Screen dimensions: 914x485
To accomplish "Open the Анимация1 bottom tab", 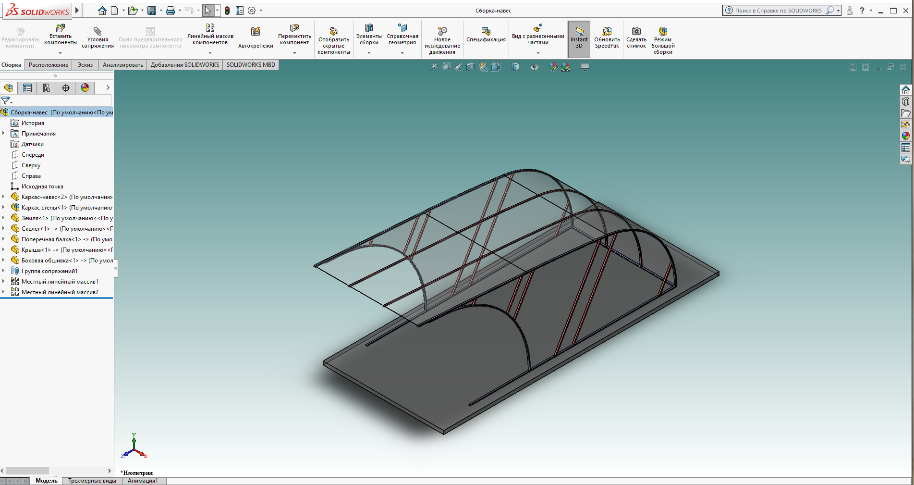I will [143, 481].
